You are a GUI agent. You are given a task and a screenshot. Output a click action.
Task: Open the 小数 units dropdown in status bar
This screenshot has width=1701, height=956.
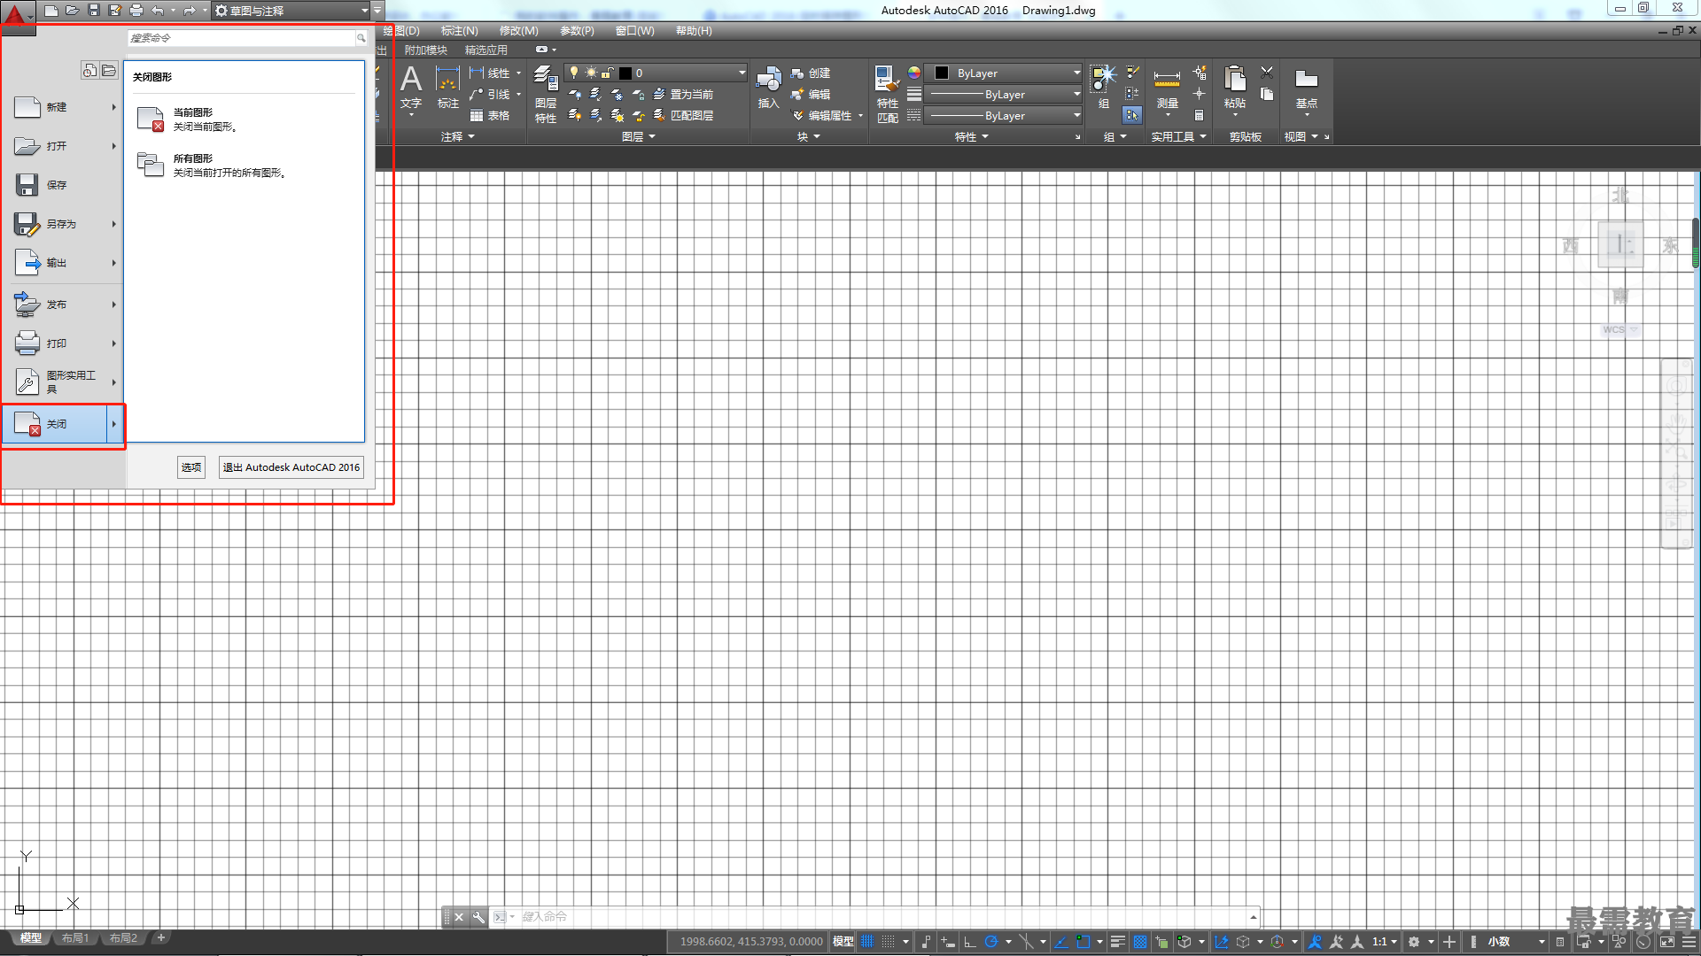point(1515,942)
